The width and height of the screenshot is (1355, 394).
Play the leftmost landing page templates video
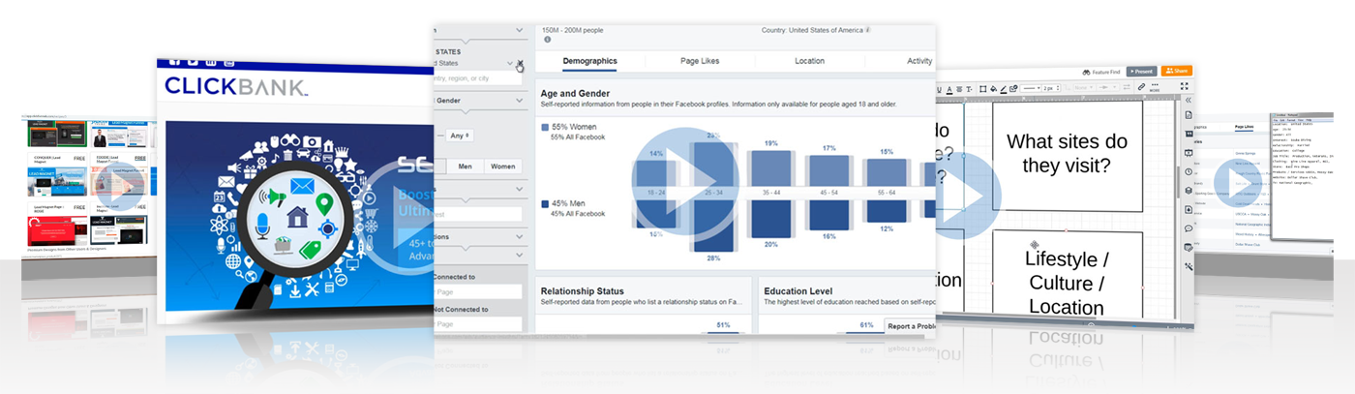pos(118,186)
